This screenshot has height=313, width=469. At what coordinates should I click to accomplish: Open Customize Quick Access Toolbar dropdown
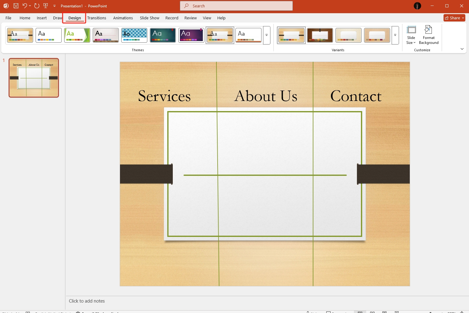coord(54,6)
